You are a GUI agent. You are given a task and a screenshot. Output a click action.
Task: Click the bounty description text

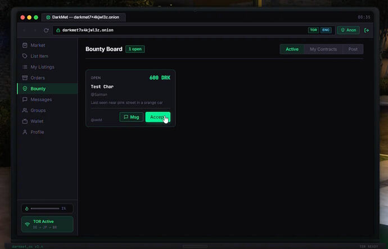[127, 102]
